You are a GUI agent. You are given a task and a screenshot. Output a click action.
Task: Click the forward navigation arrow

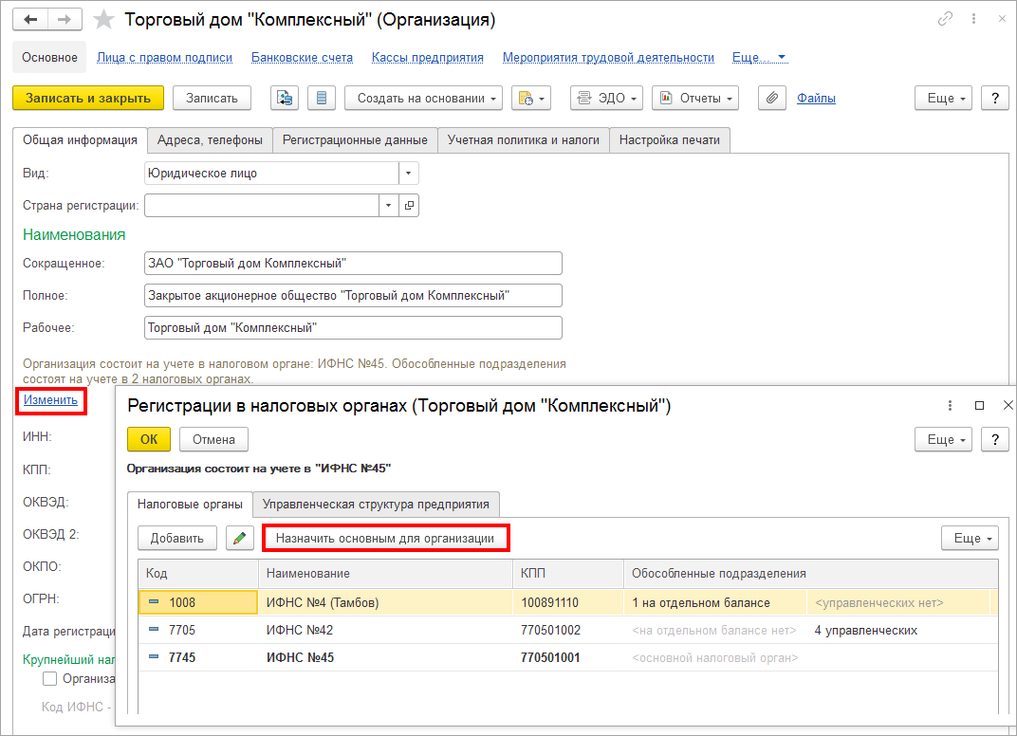click(65, 19)
